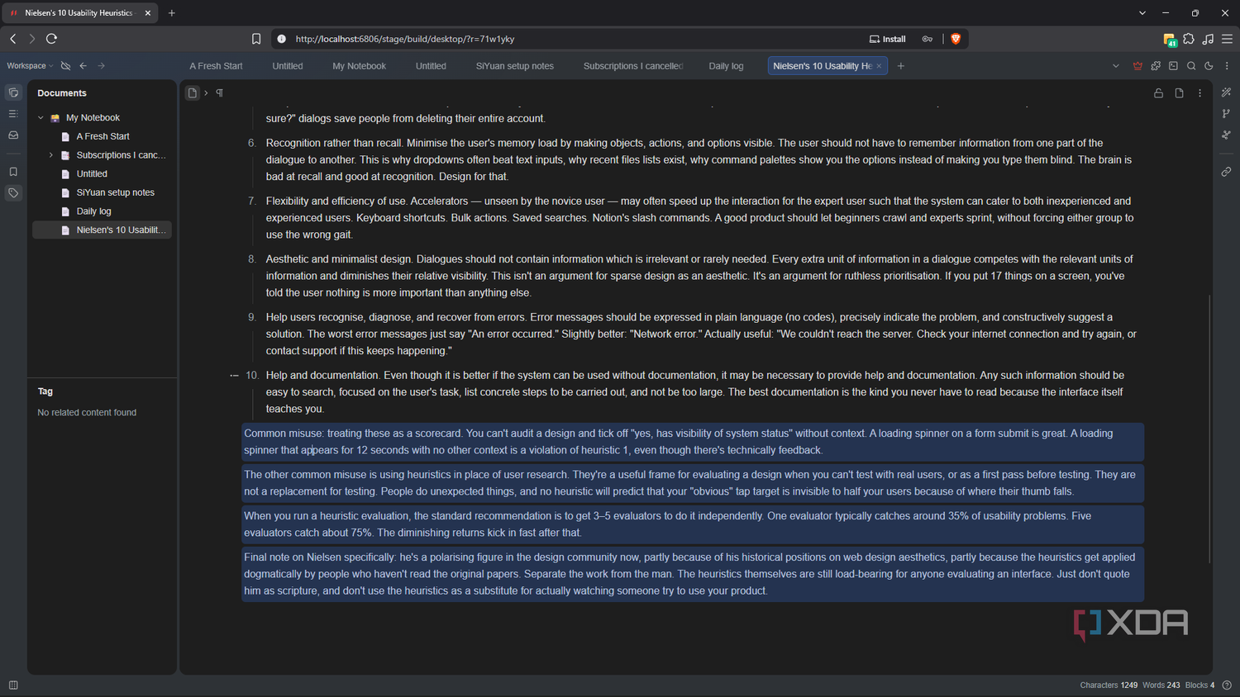Open the password key icon in address bar
The image size is (1240, 697).
928,39
